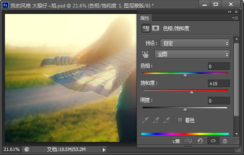
Task: Click the 明度 lightness slider handle
Action: coord(185,110)
